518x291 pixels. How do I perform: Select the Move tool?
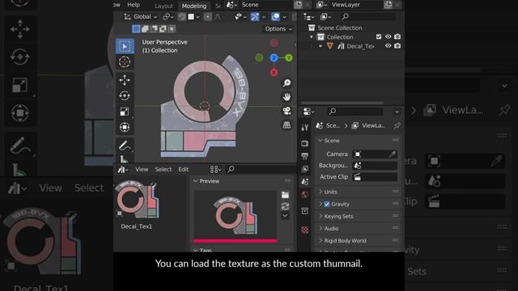pyautogui.click(x=125, y=80)
